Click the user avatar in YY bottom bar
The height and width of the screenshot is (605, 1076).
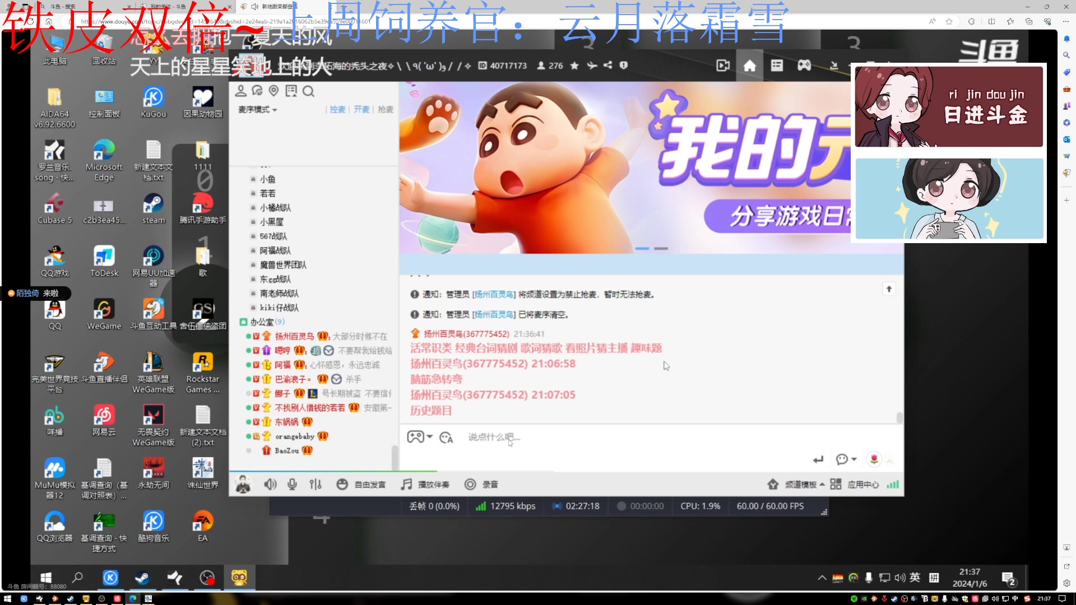click(243, 484)
